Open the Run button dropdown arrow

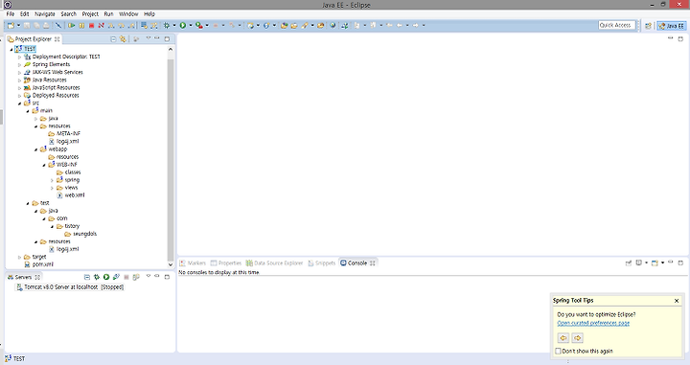[191, 26]
